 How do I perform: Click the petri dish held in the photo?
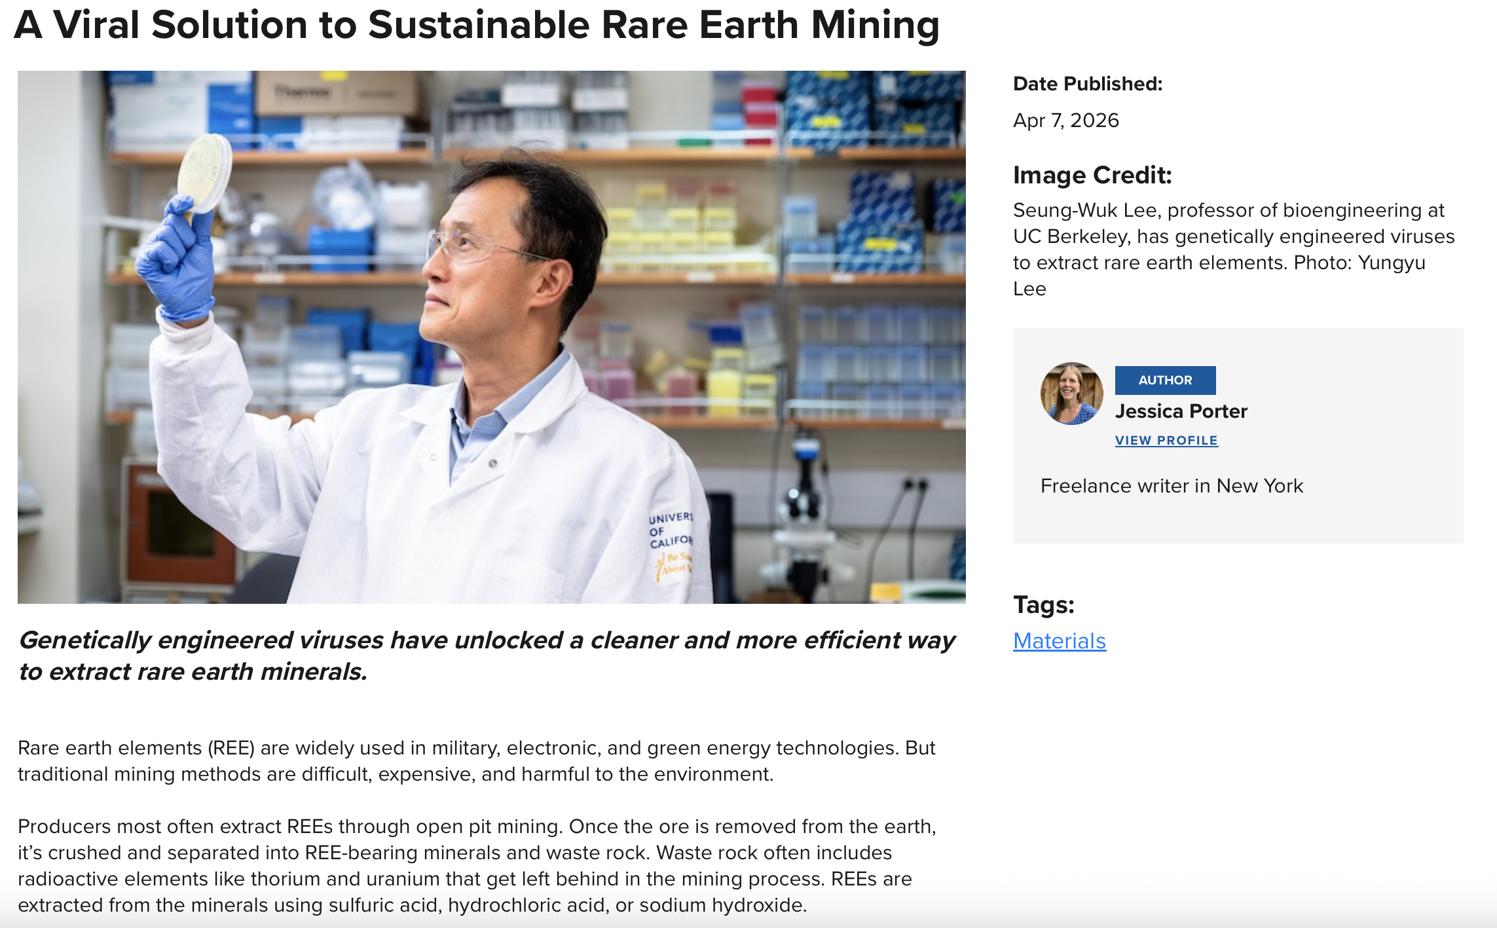205,172
